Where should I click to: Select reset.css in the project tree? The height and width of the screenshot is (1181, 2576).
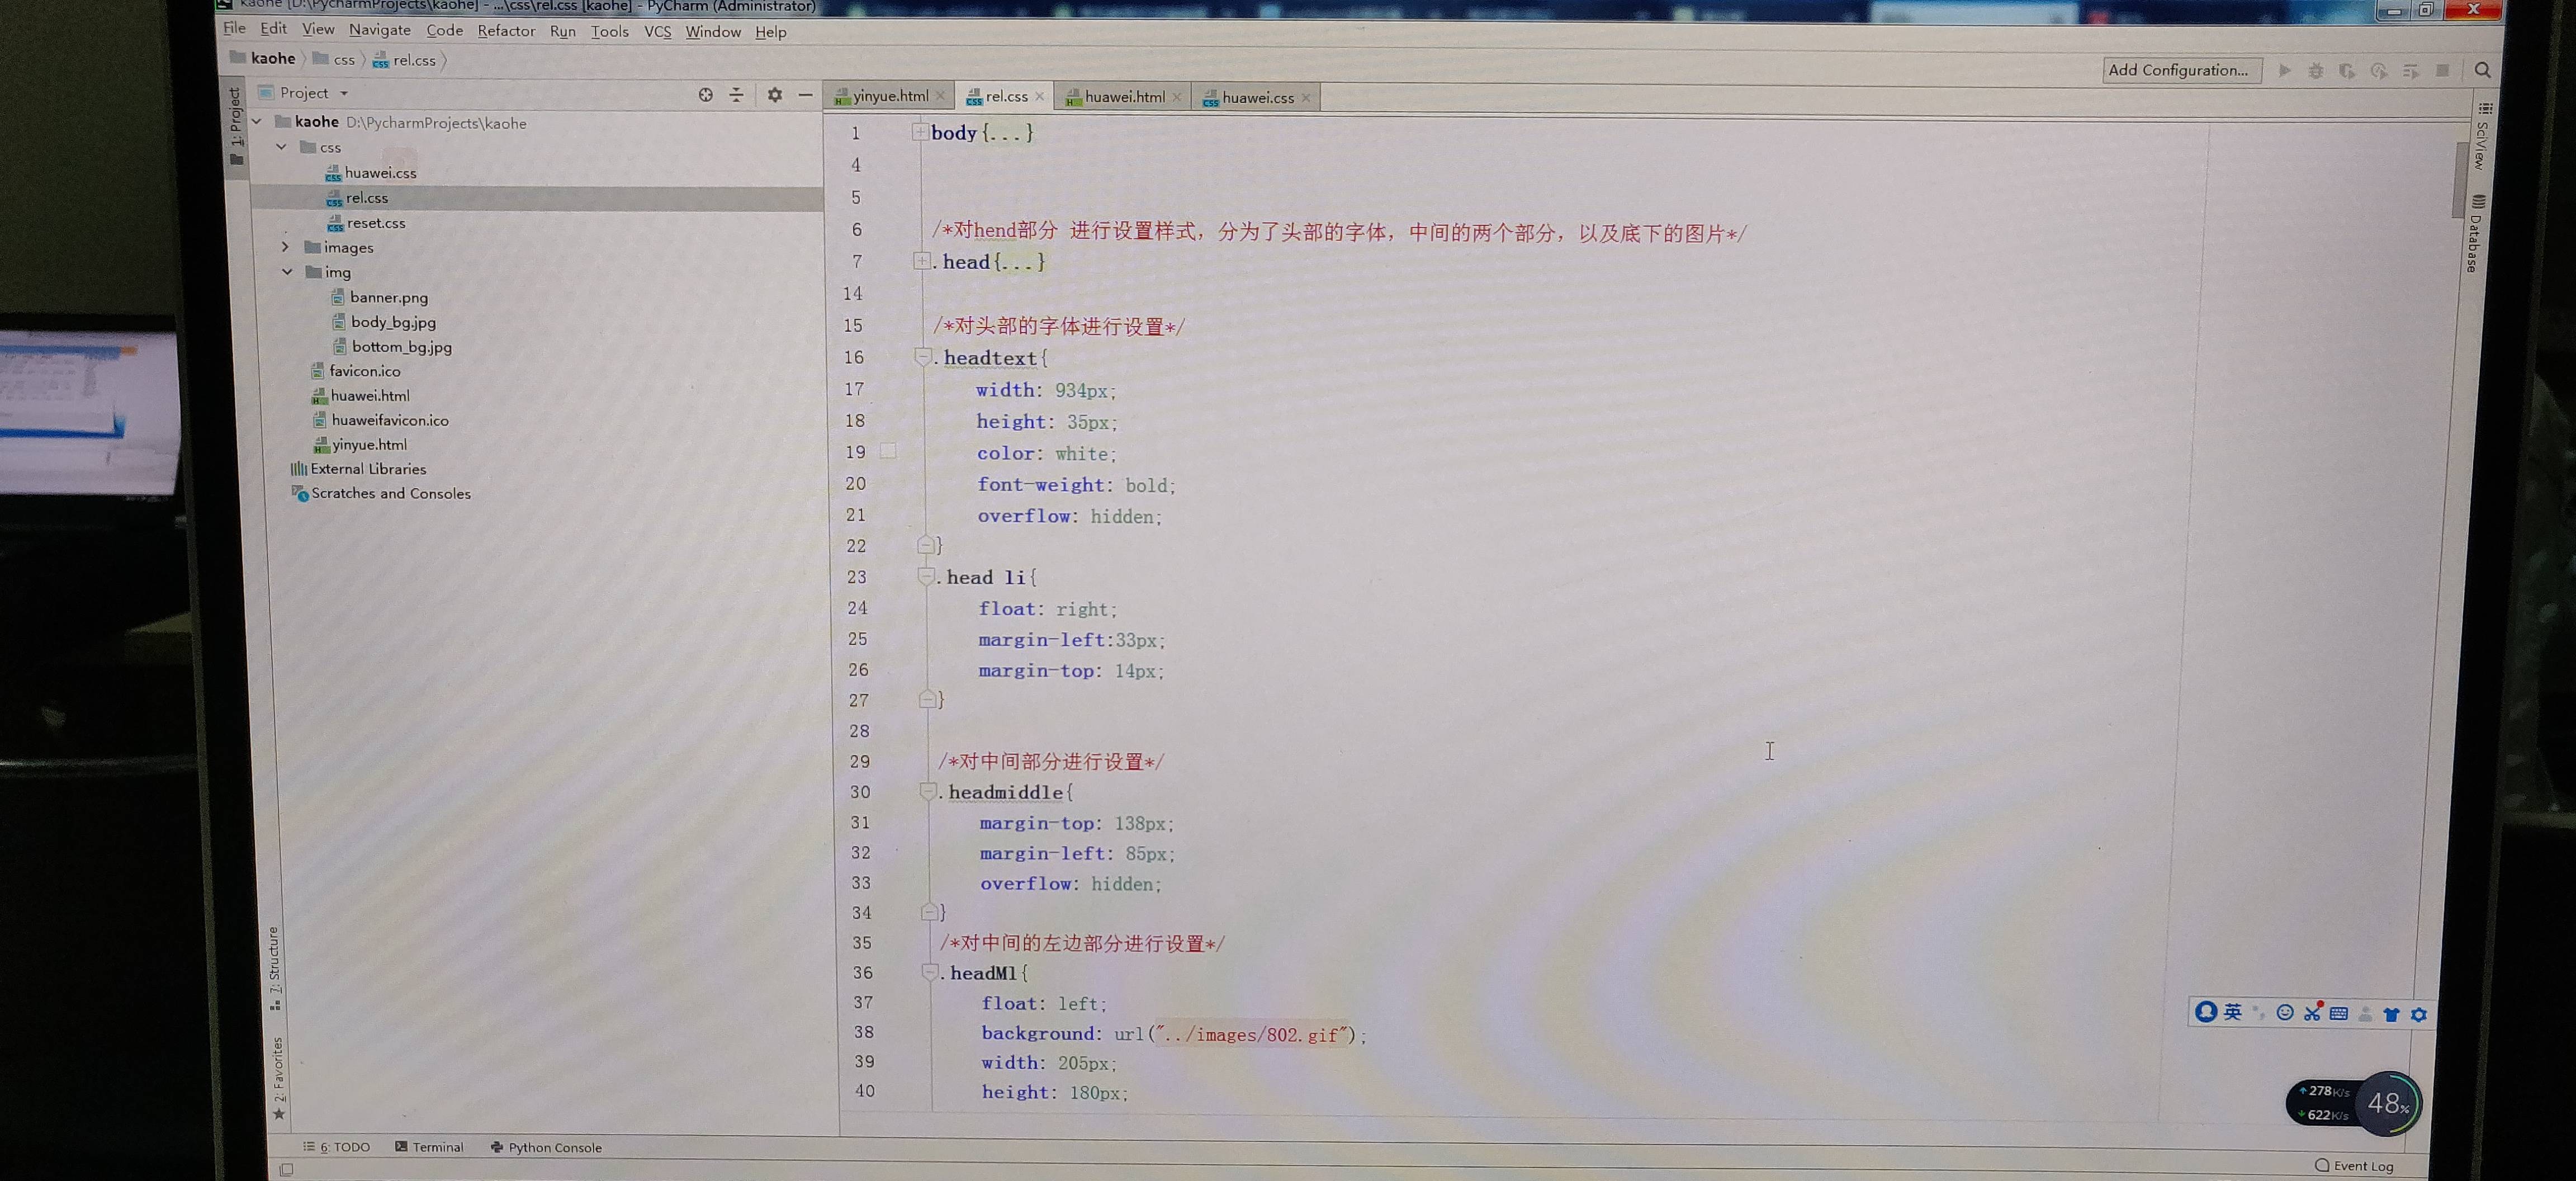[375, 223]
